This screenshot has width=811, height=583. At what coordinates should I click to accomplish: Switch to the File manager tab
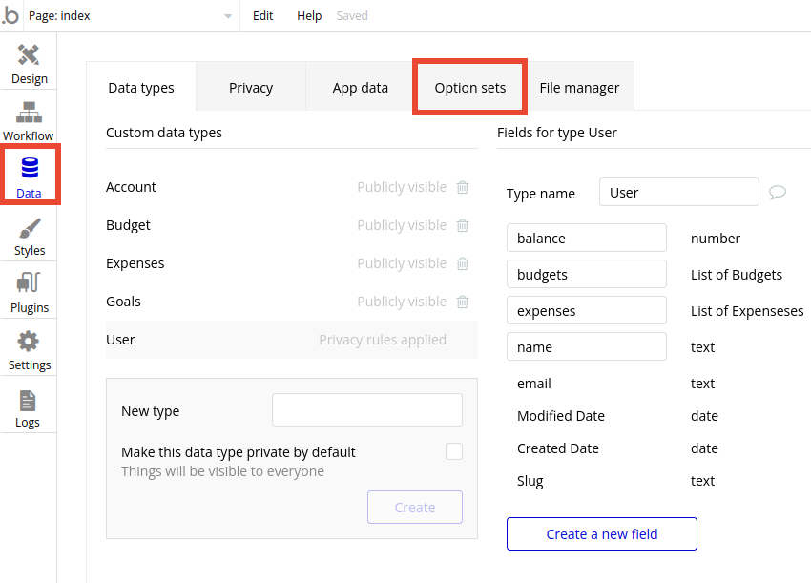click(579, 87)
